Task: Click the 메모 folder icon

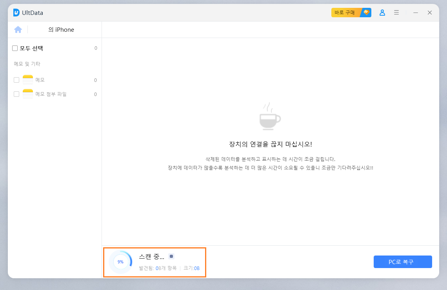Action: (x=27, y=80)
